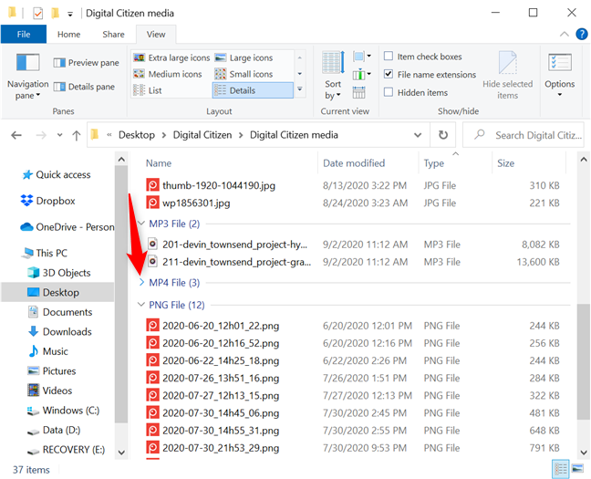This screenshot has height=479, width=591.
Task: Select the View ribbon tab
Action: (x=156, y=35)
